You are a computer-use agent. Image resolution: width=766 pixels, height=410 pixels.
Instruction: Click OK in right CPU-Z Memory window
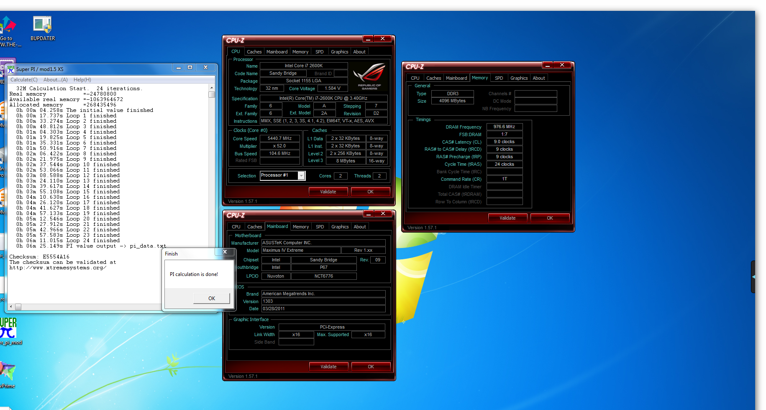click(550, 218)
